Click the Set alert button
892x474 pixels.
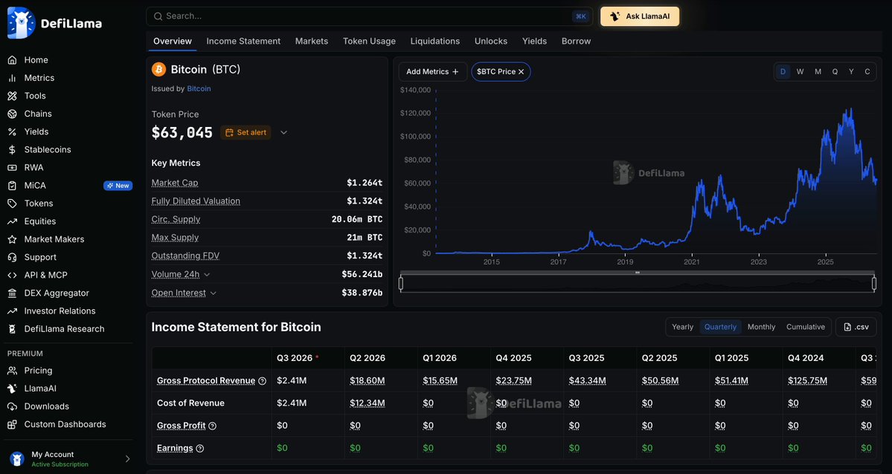click(246, 132)
